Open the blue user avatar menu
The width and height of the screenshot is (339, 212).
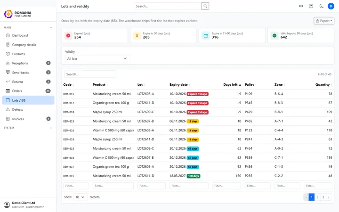click(331, 6)
